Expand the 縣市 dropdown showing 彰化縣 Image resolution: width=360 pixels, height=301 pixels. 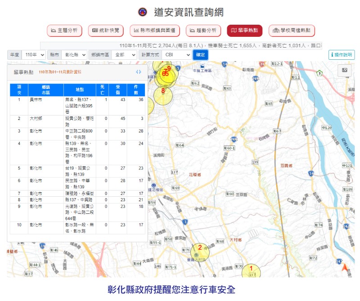pos(74,55)
